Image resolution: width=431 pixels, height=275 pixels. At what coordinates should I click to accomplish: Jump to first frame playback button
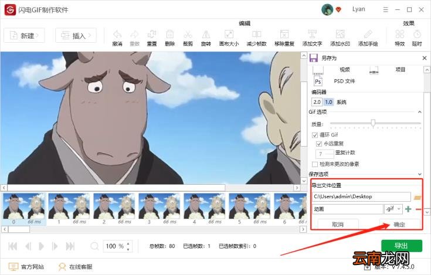pyautogui.click(x=13, y=246)
